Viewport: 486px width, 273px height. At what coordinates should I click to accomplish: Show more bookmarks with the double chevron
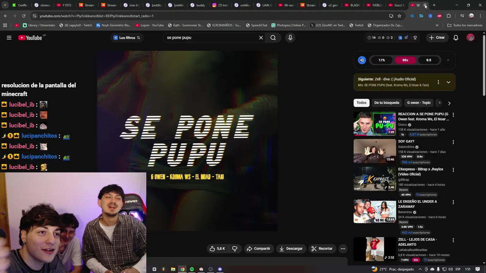pyautogui.click(x=437, y=25)
